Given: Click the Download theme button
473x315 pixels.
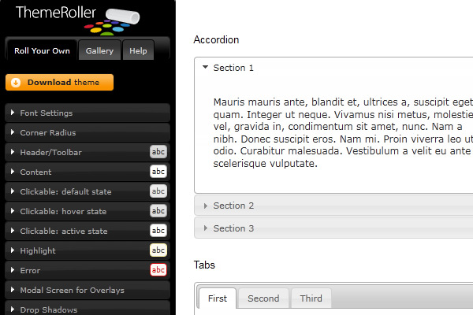Looking at the screenshot, I should [59, 82].
